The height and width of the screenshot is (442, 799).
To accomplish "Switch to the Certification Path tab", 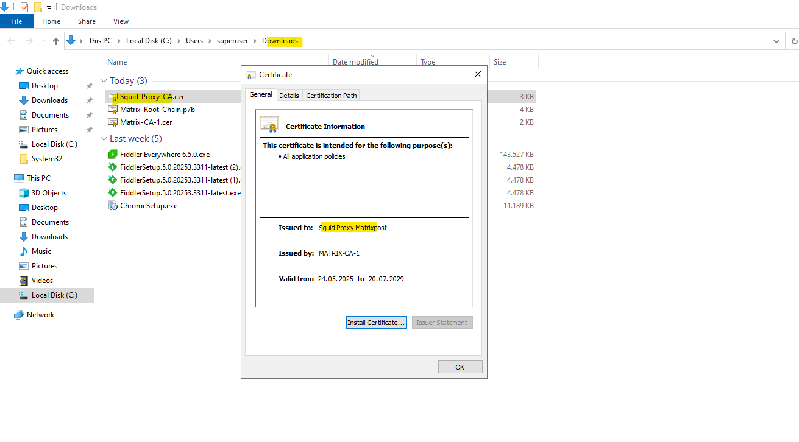I will 332,96.
